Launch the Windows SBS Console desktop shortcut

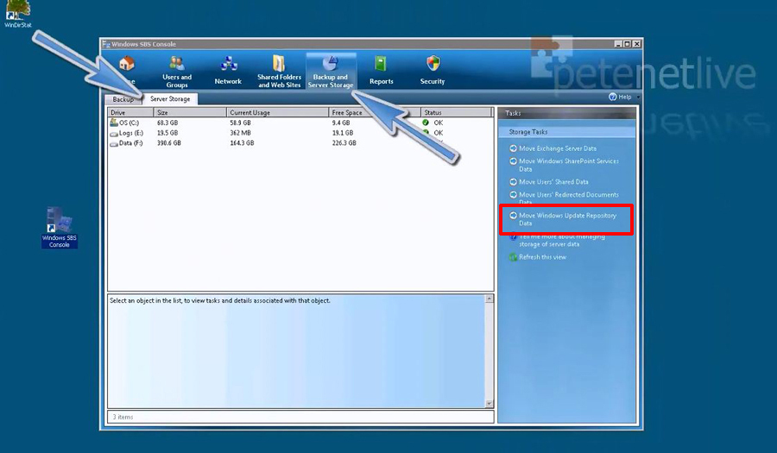(x=59, y=228)
